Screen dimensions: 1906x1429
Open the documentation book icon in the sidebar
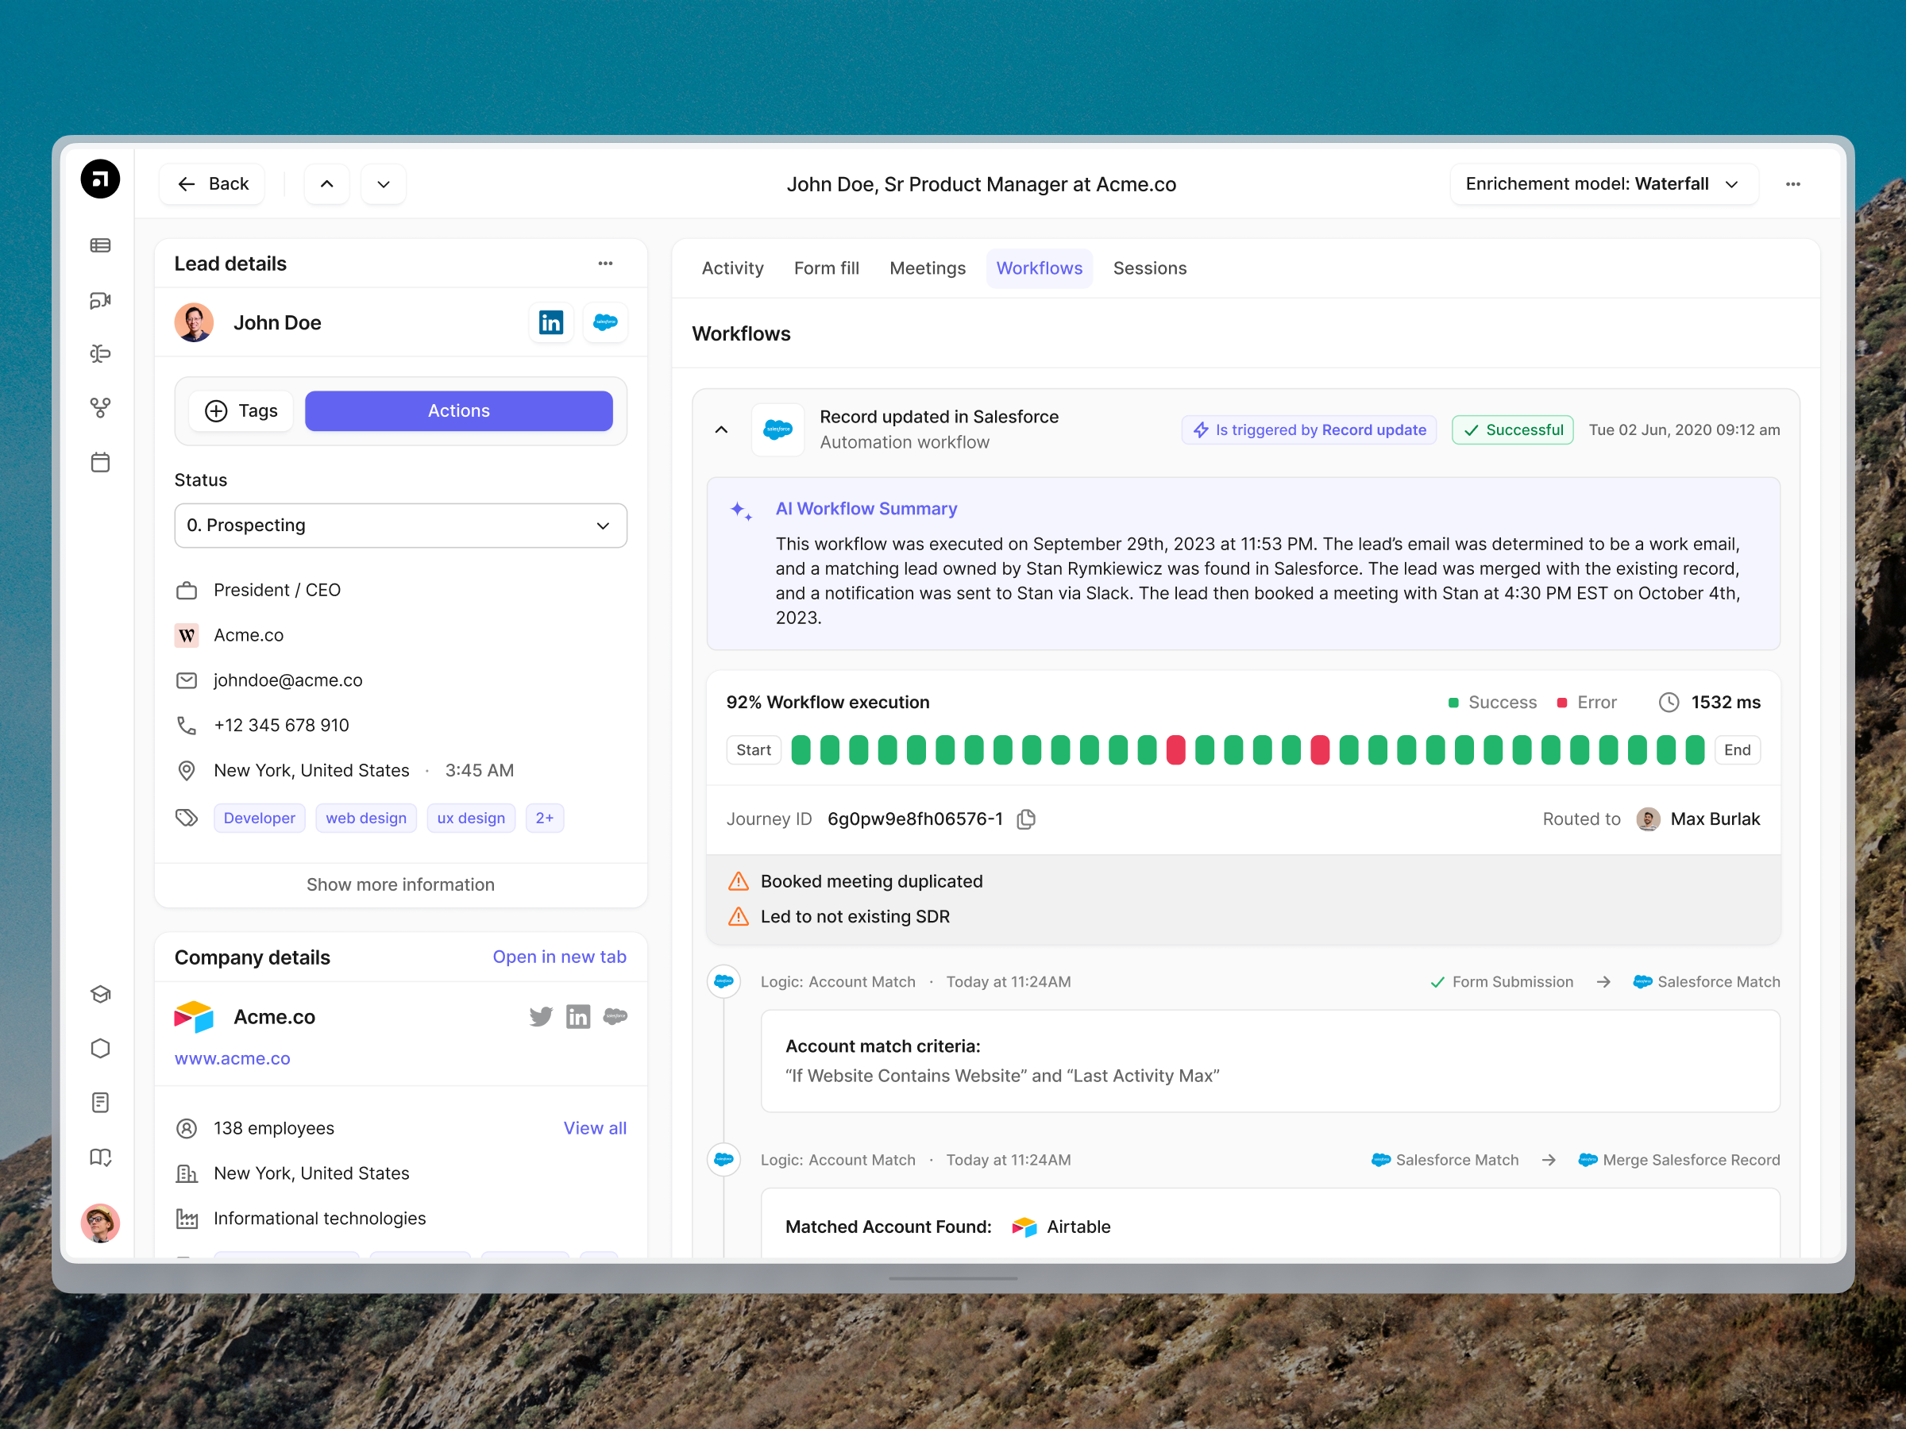(x=101, y=1157)
